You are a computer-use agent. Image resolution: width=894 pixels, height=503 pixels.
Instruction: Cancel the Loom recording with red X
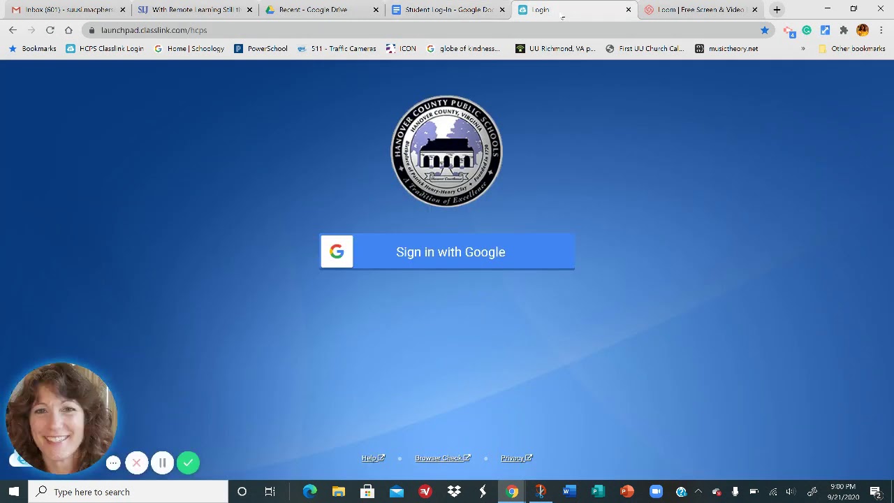coord(137,462)
